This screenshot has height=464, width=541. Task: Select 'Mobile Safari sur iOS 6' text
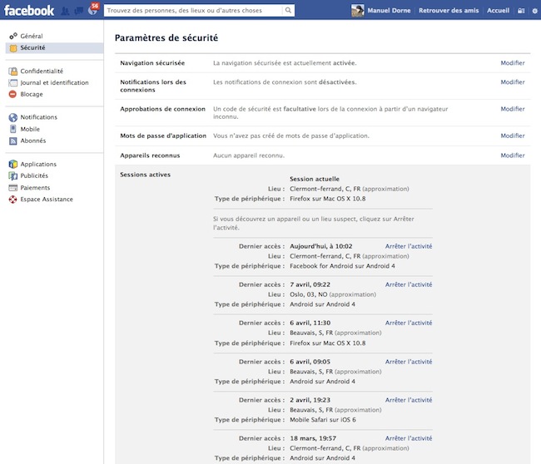click(x=323, y=420)
